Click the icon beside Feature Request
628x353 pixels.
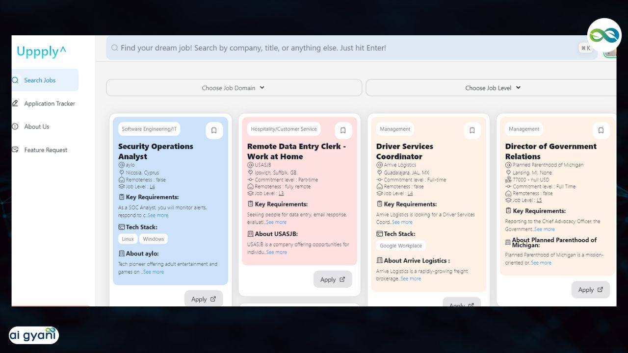click(15, 150)
